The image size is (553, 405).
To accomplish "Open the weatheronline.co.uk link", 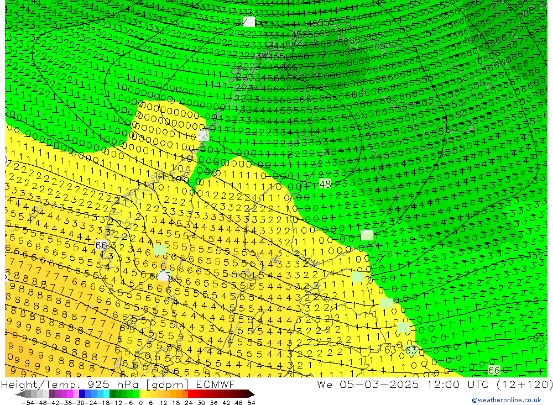I will [x=507, y=400].
